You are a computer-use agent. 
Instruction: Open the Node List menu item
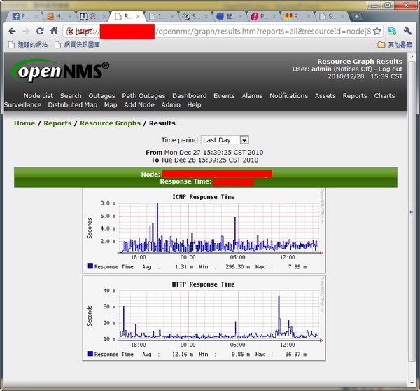pyautogui.click(x=38, y=96)
